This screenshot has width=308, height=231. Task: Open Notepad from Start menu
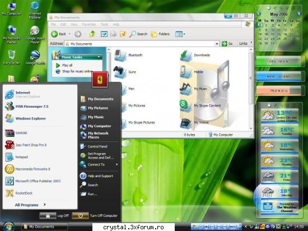tap(17, 157)
